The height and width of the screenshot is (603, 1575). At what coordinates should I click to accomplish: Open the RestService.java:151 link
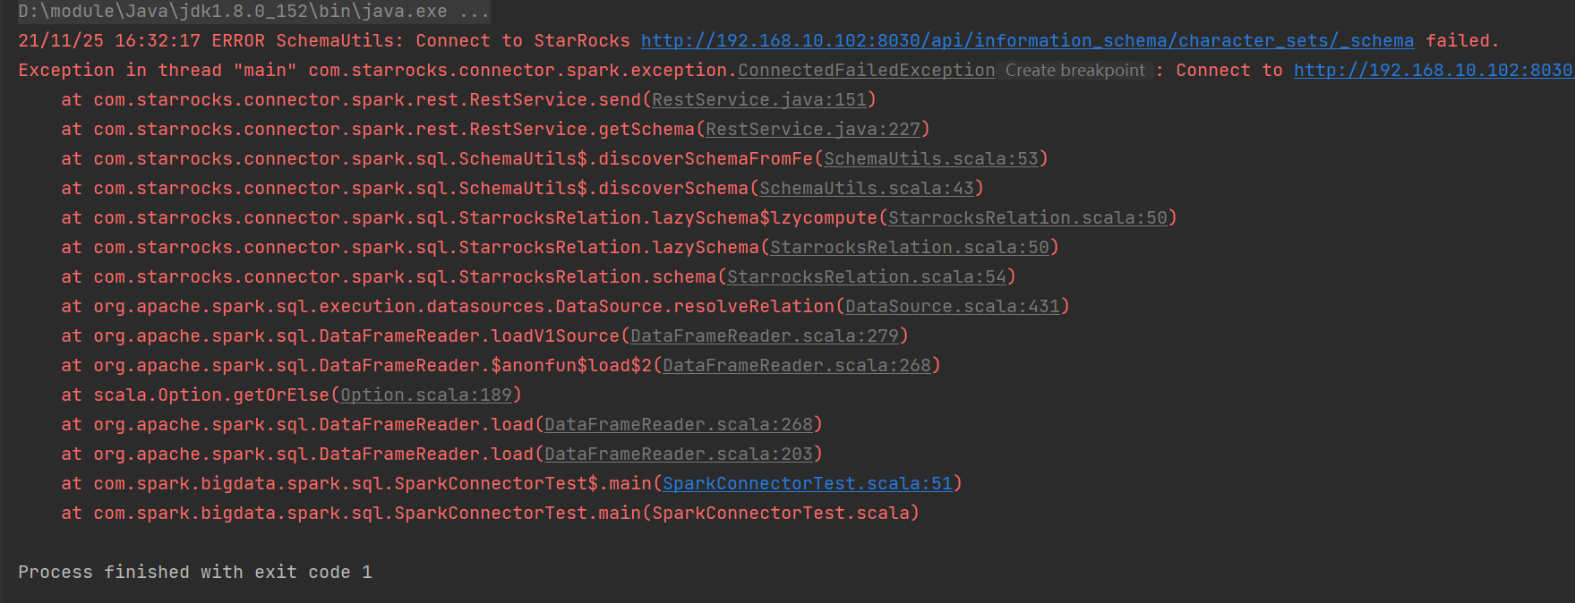pyautogui.click(x=758, y=99)
